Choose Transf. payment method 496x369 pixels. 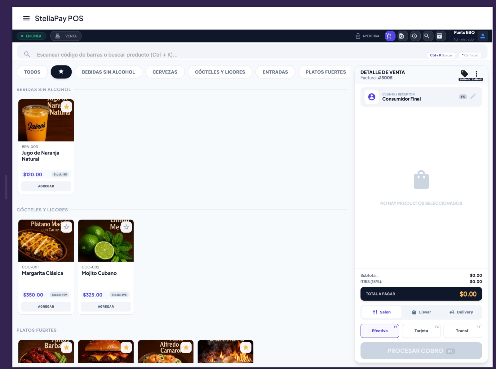(x=463, y=331)
